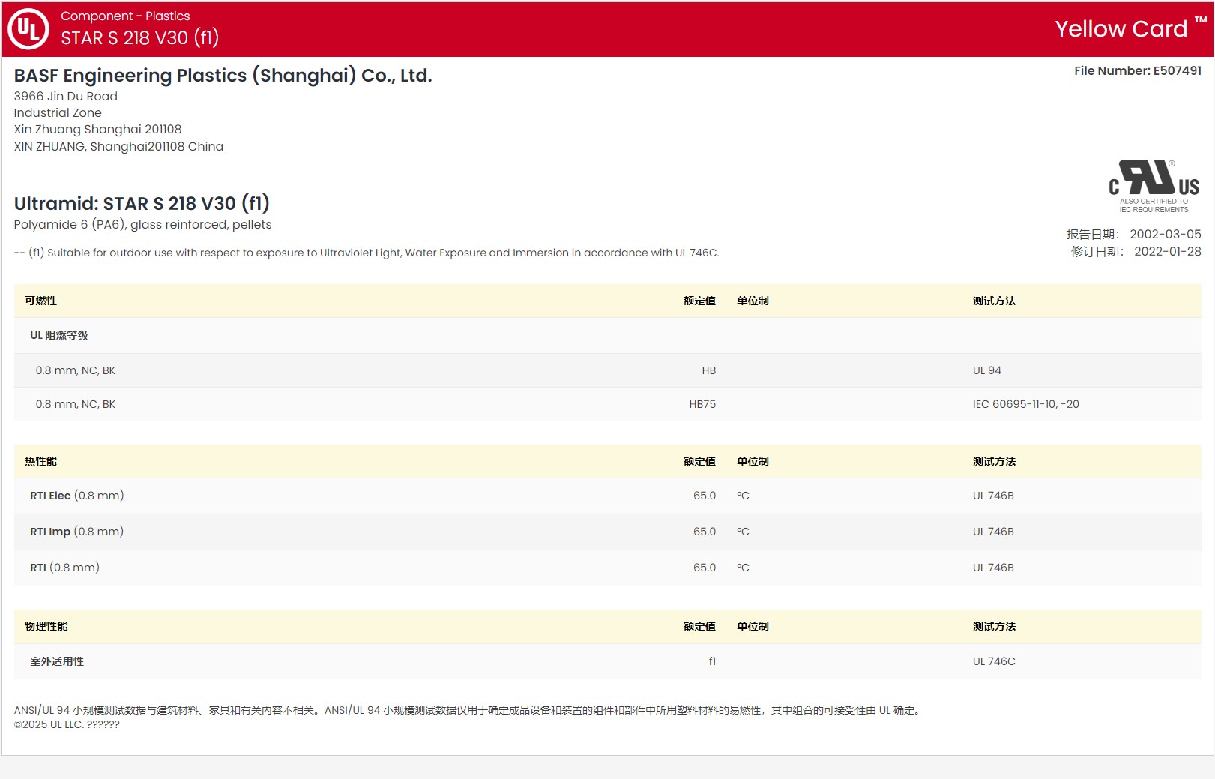Click the HB75 rating value
Image resolution: width=1215 pixels, height=779 pixels.
pyautogui.click(x=702, y=404)
